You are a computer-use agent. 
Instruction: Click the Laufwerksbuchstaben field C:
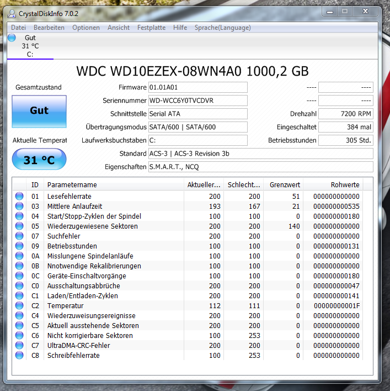[x=198, y=140]
